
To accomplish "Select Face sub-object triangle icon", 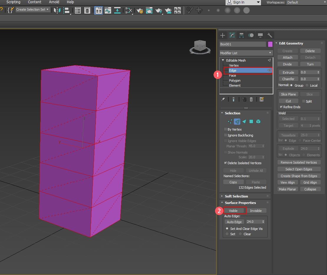I will tap(244, 121).
